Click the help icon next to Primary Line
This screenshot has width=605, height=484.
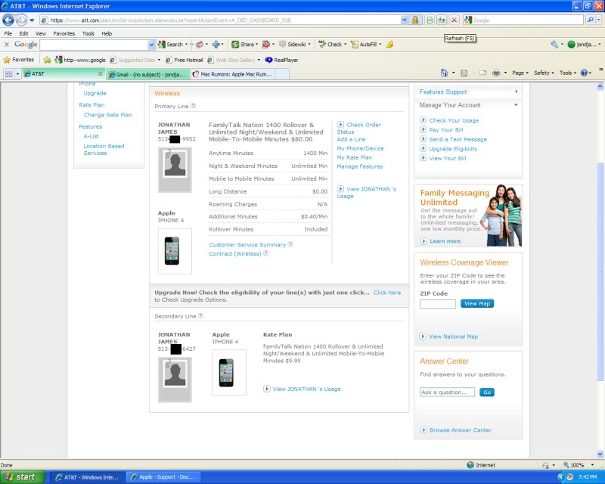pos(193,106)
